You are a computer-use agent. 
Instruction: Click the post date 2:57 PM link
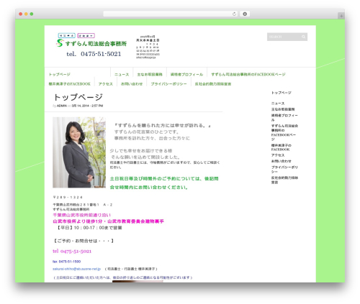pos(87,106)
